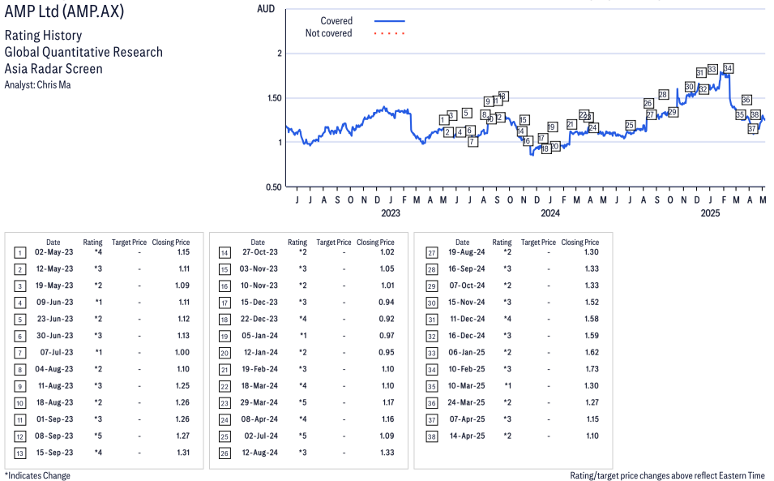Select 'Global Quantitative Research' text
This screenshot has height=481, width=774.
click(83, 53)
